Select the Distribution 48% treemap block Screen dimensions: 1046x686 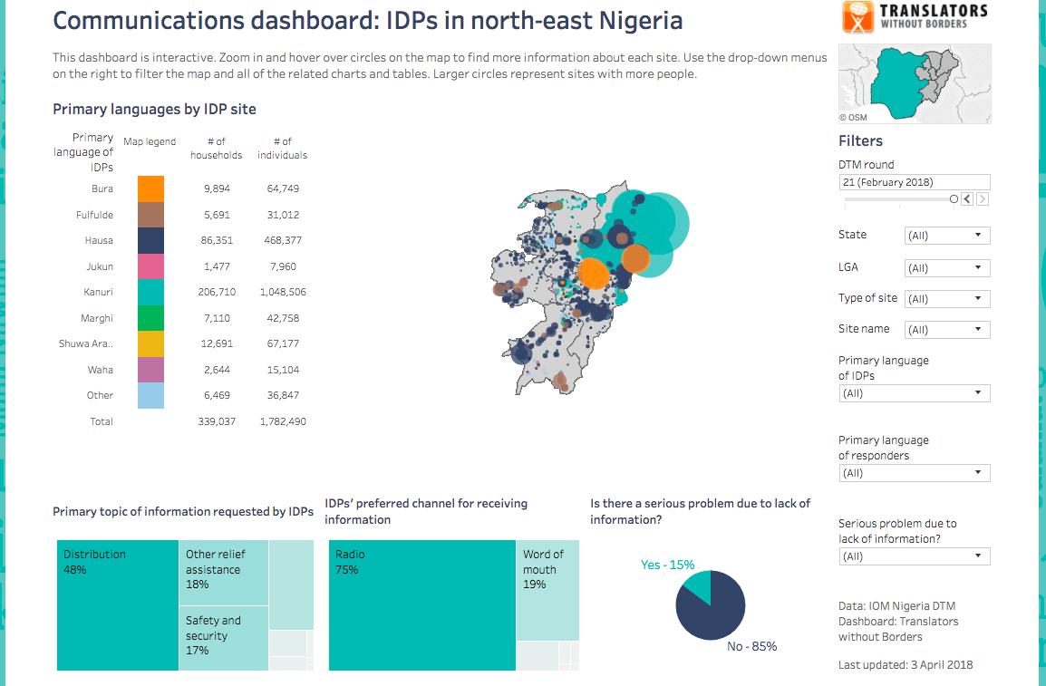[x=118, y=605]
